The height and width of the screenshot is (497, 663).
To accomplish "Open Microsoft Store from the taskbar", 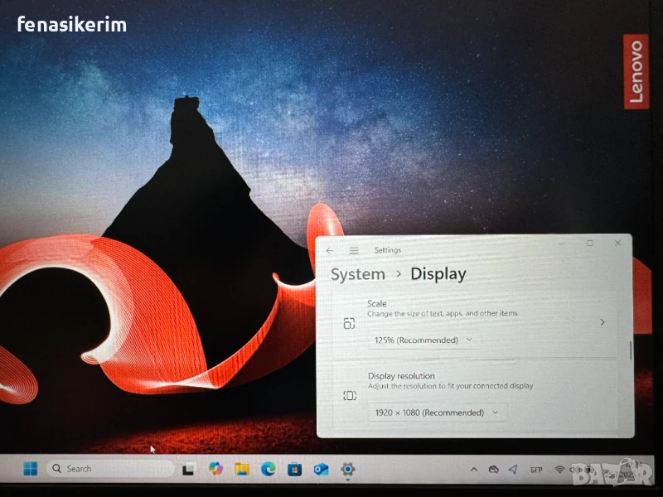I will click(294, 470).
